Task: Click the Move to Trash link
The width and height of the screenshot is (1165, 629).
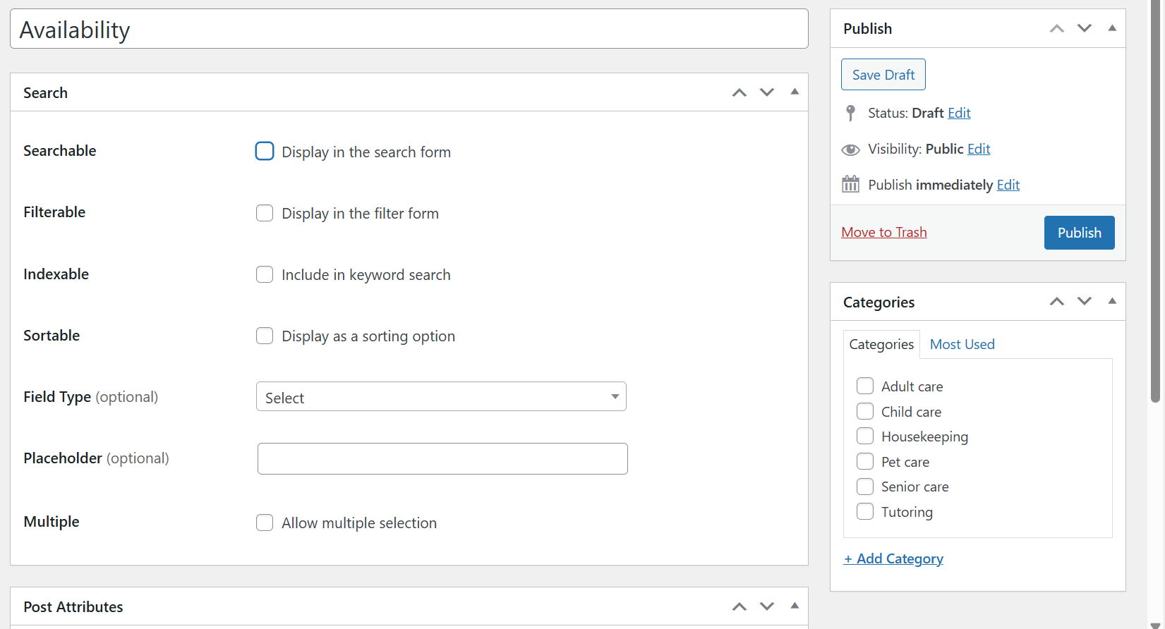Action: pos(883,232)
